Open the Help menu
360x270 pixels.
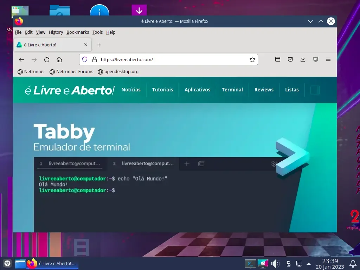tap(111, 32)
